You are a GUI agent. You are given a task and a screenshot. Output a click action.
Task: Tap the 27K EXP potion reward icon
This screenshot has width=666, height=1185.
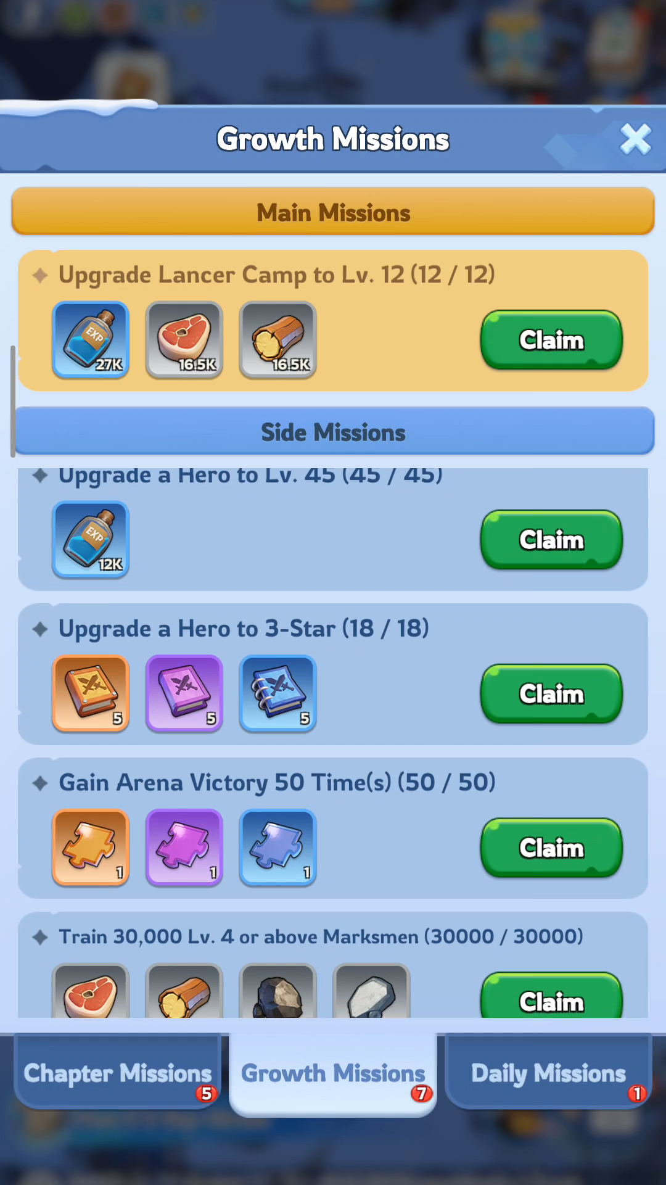point(91,340)
